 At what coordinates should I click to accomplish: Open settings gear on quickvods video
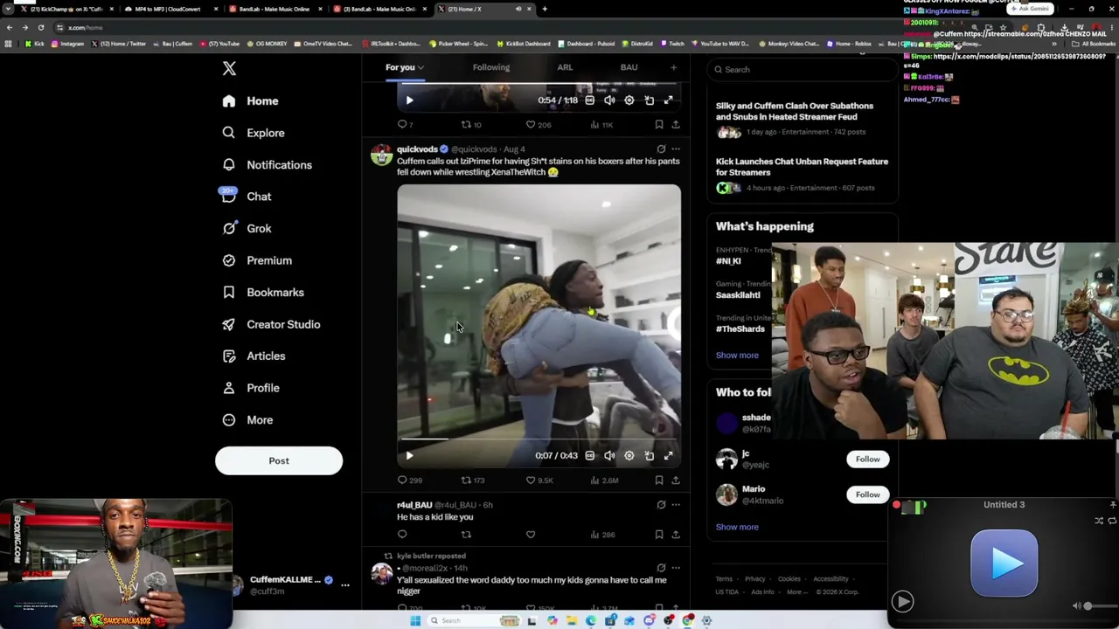tap(629, 455)
